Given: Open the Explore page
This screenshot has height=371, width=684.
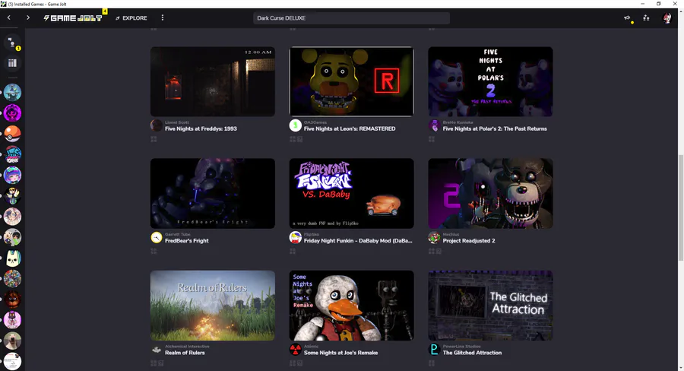Looking at the screenshot, I should click(131, 18).
